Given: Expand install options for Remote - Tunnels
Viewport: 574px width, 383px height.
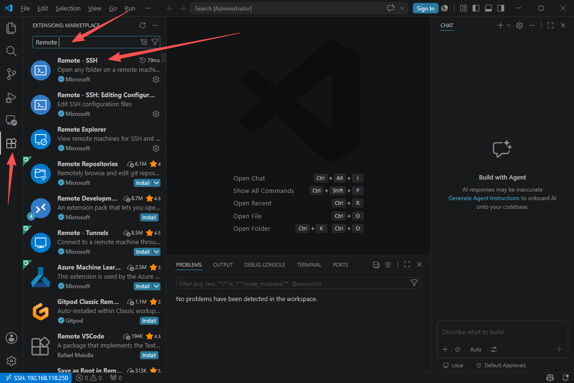Looking at the screenshot, I should coord(156,252).
